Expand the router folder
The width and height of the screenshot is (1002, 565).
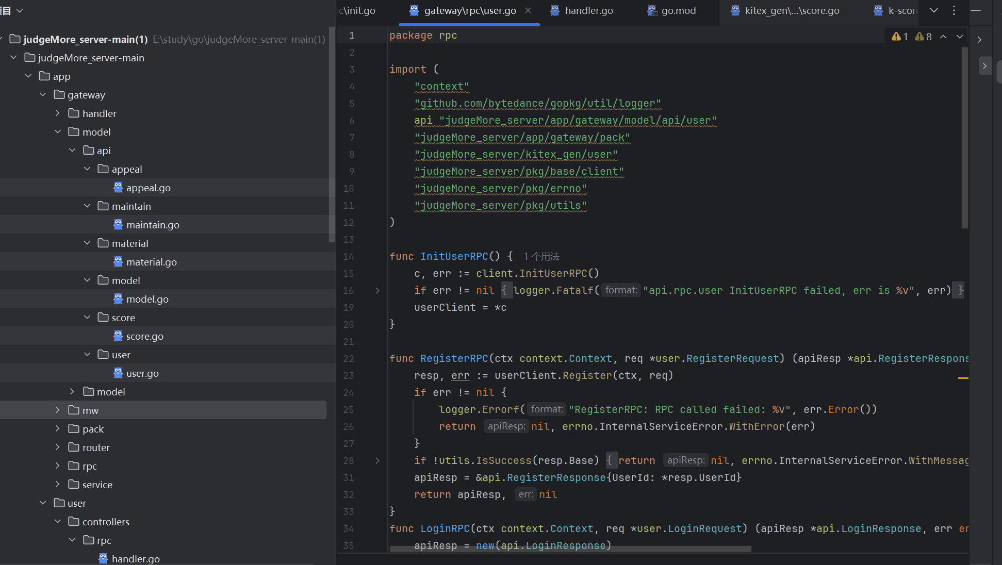pyautogui.click(x=58, y=447)
